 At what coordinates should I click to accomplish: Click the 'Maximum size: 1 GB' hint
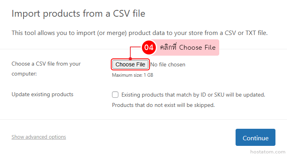click(x=132, y=75)
